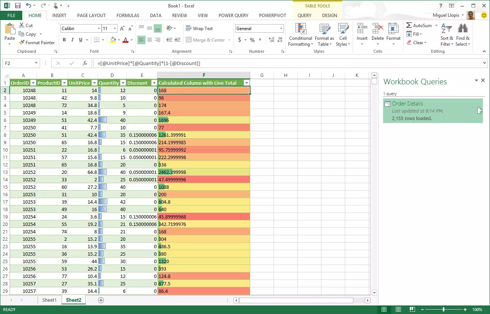Viewport: 490px width, 314px height.
Task: Toggle Wrap Text
Action: pyautogui.click(x=199, y=28)
